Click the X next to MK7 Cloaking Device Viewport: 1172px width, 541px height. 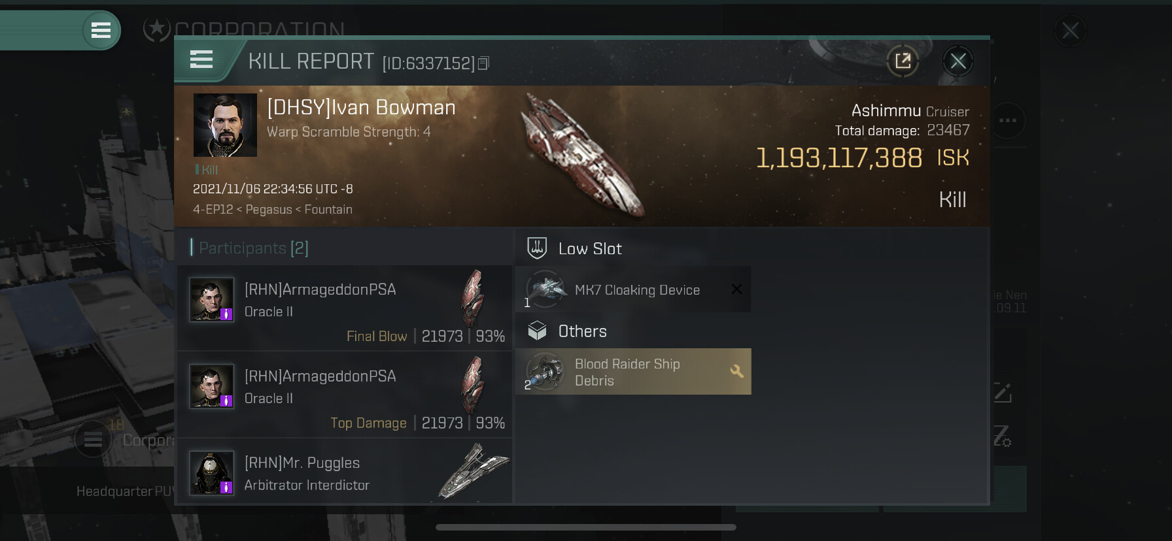(x=736, y=289)
